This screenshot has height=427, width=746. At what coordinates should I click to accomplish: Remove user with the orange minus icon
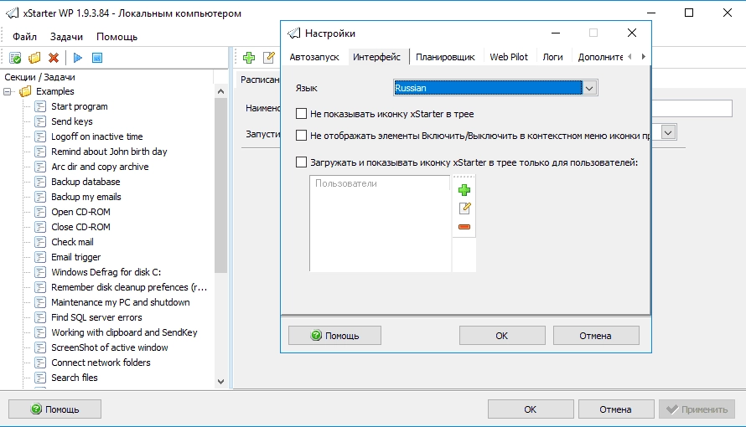click(464, 227)
